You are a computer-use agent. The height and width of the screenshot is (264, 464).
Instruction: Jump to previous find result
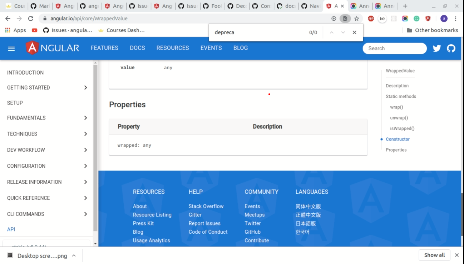(x=331, y=32)
